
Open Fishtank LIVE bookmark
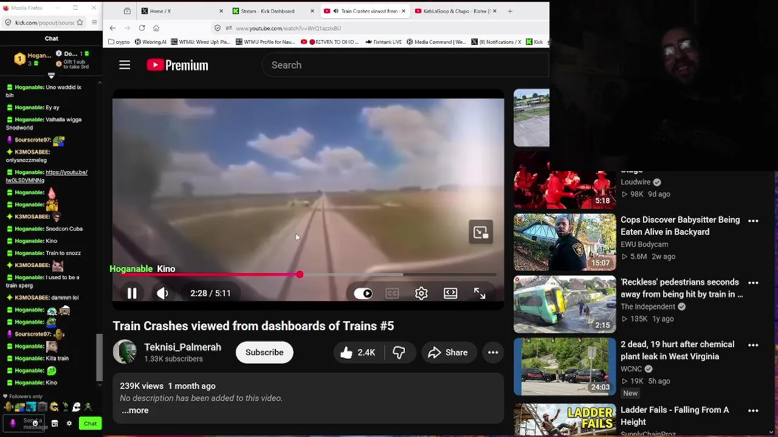pyautogui.click(x=383, y=42)
